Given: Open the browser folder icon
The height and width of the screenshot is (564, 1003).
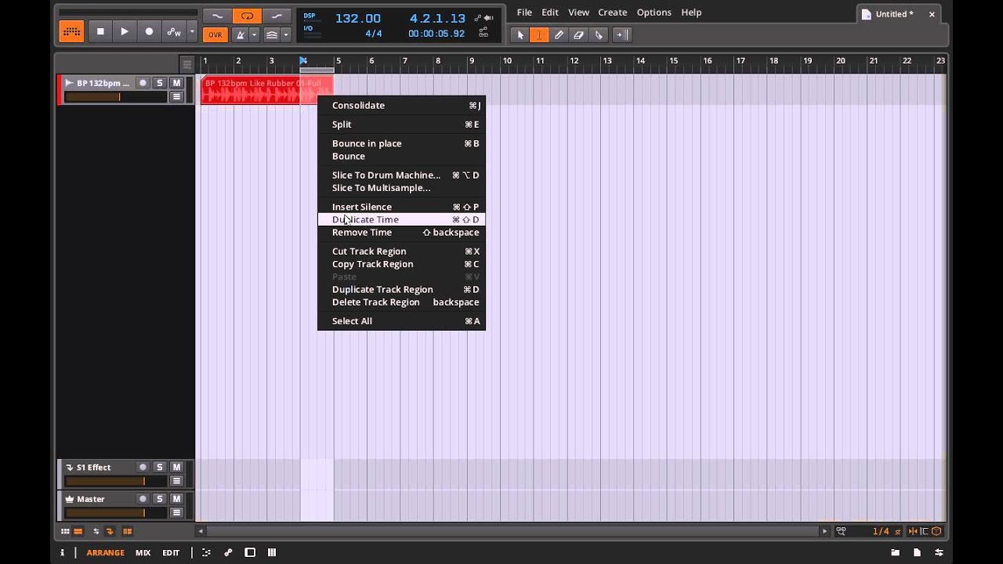Looking at the screenshot, I should [895, 552].
